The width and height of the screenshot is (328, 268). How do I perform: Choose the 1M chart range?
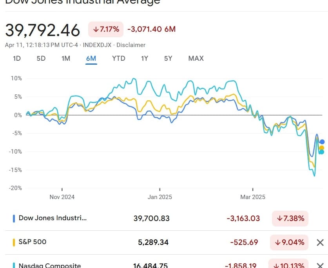tap(65, 58)
